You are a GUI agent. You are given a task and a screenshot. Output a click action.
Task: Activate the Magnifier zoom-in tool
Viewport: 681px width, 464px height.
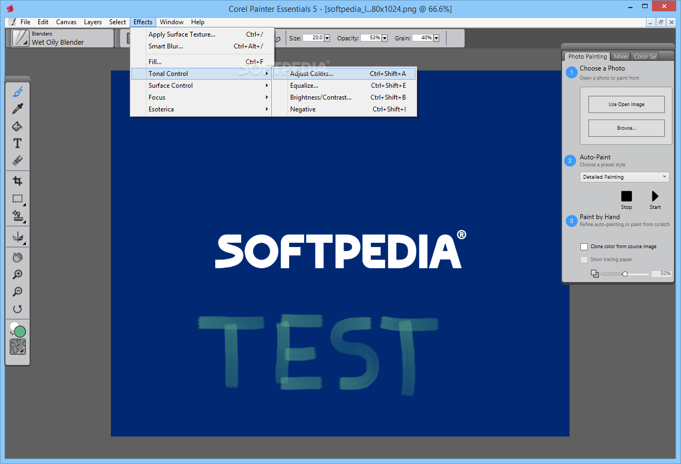click(x=18, y=275)
